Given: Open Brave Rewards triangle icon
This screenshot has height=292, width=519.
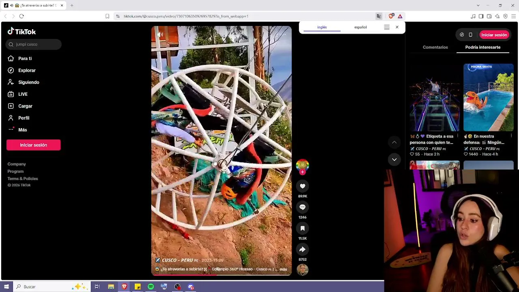Looking at the screenshot, I should pos(400,16).
